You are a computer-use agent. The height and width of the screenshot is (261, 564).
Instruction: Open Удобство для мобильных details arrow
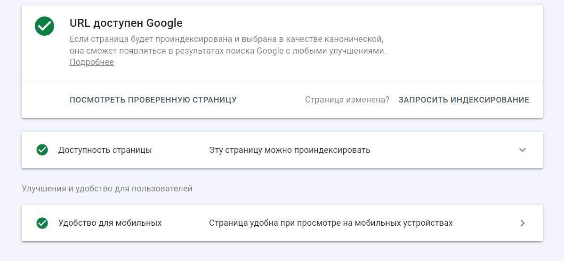click(x=523, y=223)
